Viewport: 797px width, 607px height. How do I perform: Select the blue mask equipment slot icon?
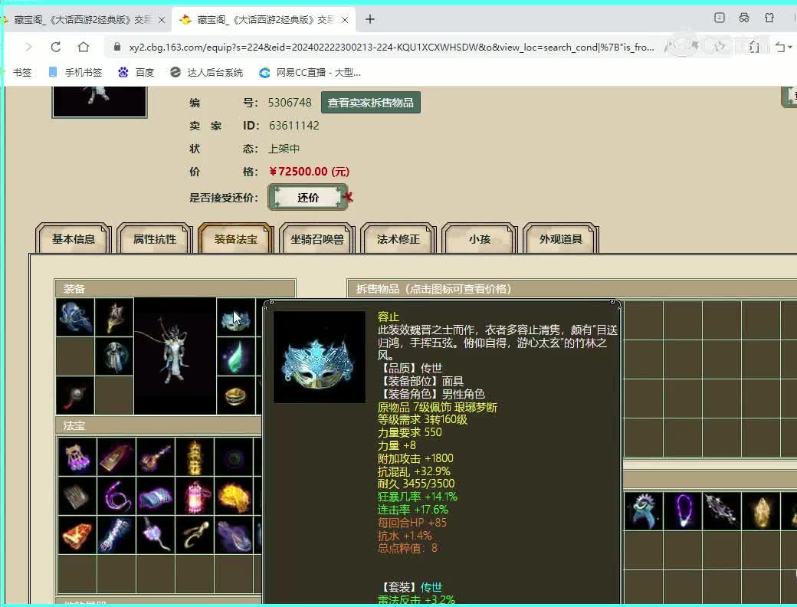tap(236, 317)
